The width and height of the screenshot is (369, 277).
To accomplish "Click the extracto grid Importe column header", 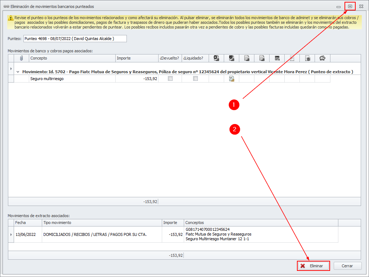I will tap(173, 223).
